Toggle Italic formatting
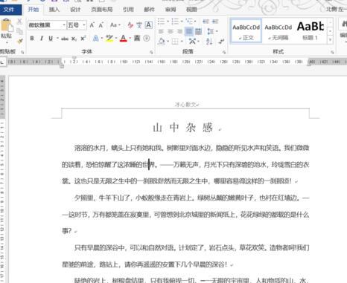347x283 pixels. 42,39
